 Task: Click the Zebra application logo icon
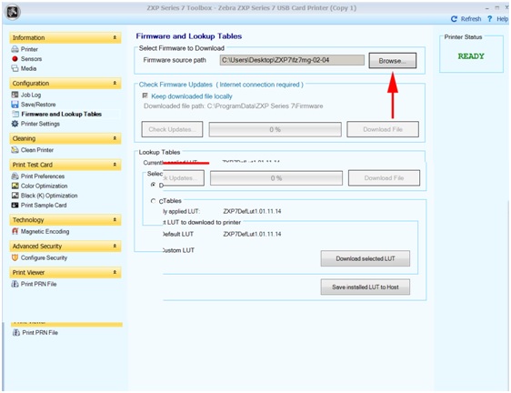[13, 12]
